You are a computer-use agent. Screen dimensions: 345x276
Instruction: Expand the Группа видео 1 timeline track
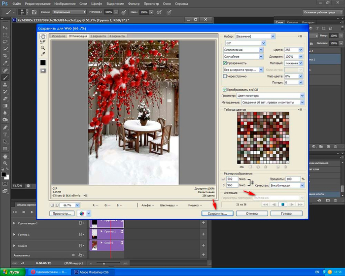point(14,223)
